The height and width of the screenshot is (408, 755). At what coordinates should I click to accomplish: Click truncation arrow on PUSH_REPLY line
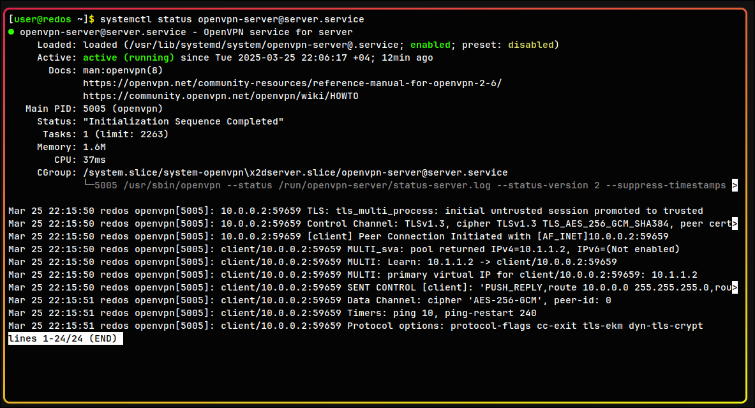(735, 287)
